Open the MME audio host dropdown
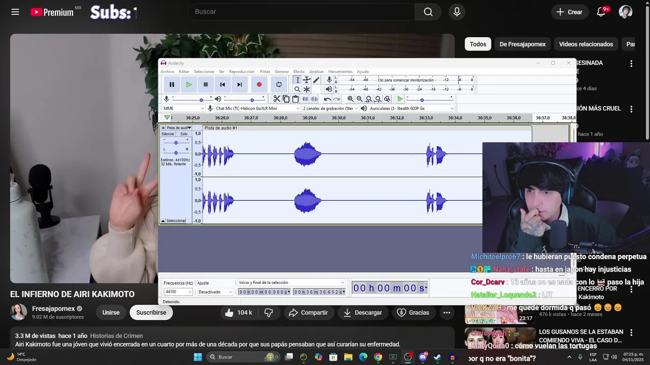 tap(183, 108)
